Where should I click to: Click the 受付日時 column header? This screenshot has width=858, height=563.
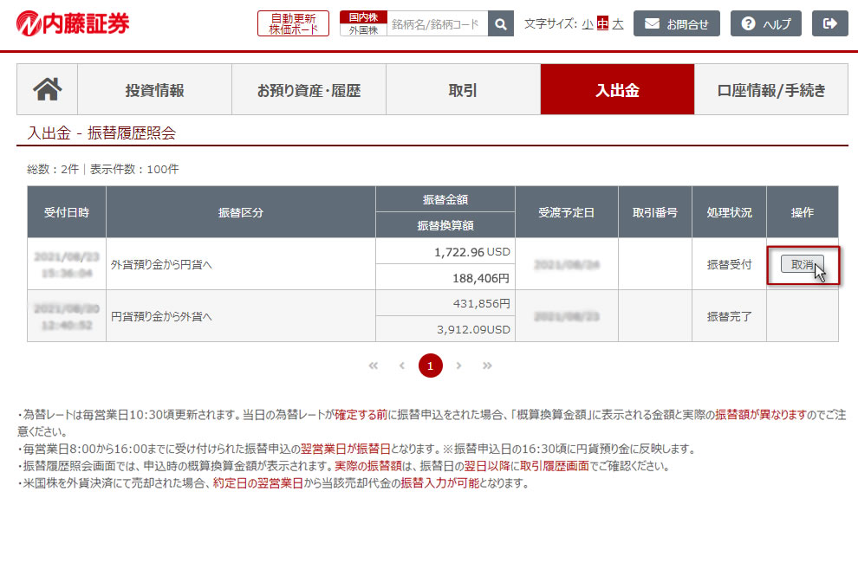[x=67, y=212]
